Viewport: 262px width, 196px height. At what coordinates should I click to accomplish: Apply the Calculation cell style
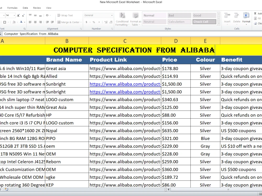(179, 22)
